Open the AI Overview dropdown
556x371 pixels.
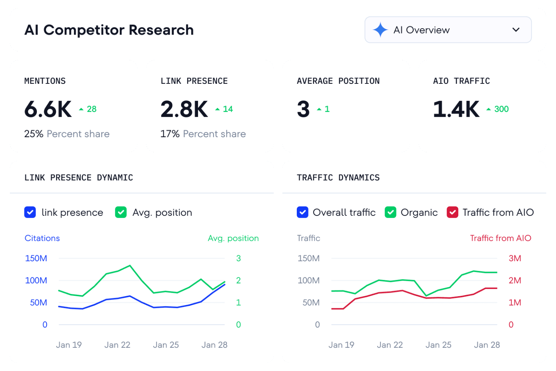tap(448, 30)
